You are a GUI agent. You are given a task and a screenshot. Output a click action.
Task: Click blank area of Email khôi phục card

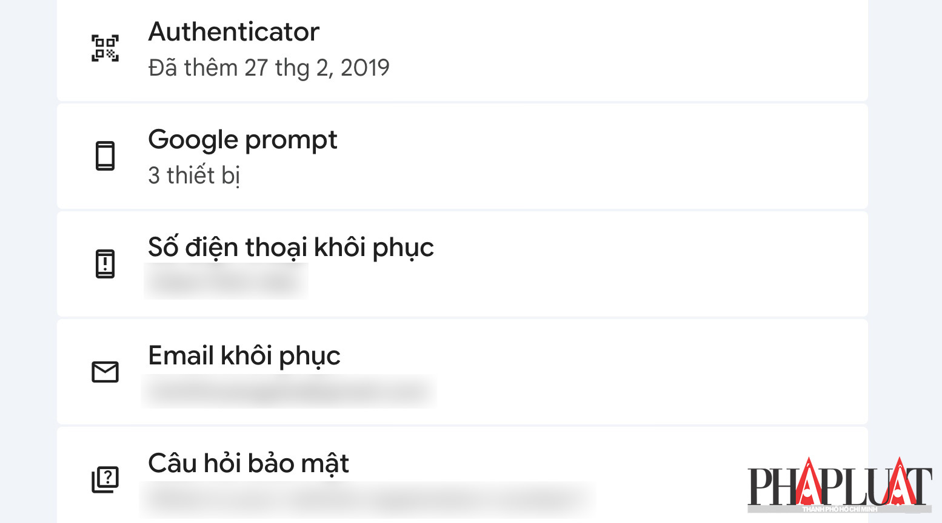(636, 372)
